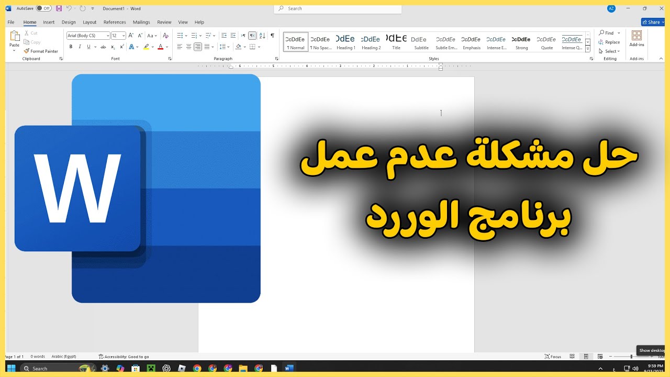Screen dimensions: 670x377
Task: Adjust the zoom slider
Action: coord(631,357)
